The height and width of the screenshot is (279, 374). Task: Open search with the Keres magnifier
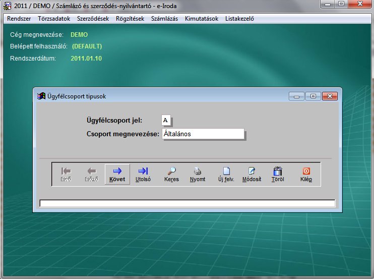tap(171, 174)
